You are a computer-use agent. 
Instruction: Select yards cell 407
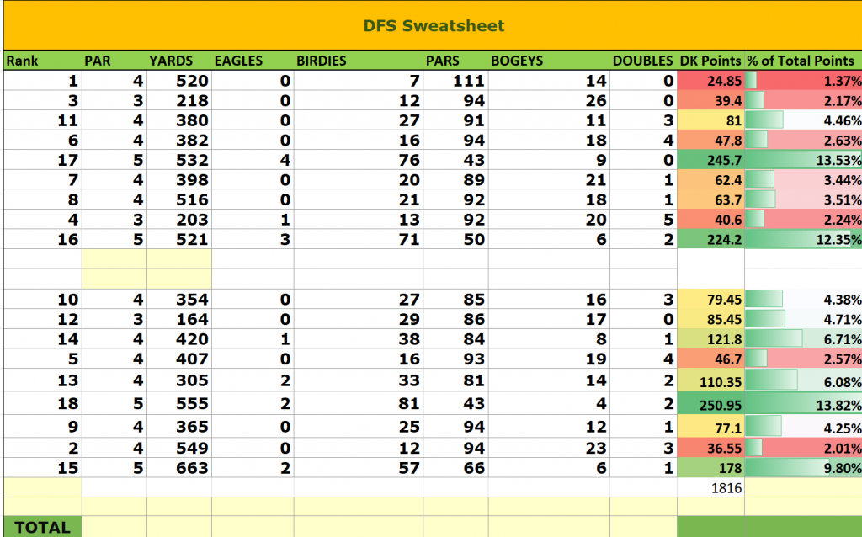point(179,359)
